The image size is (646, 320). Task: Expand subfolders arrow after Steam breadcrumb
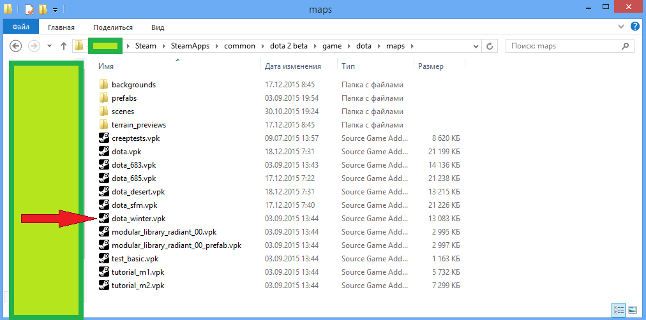tap(164, 46)
